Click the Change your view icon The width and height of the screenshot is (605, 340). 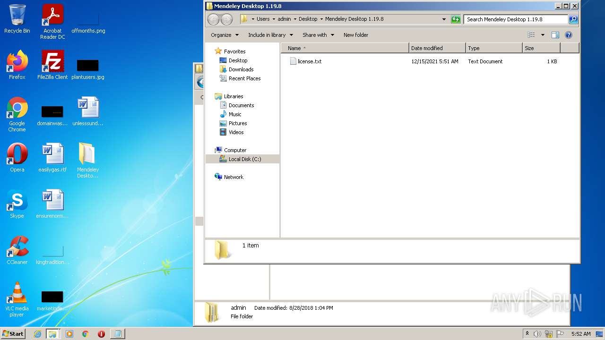pyautogui.click(x=531, y=35)
